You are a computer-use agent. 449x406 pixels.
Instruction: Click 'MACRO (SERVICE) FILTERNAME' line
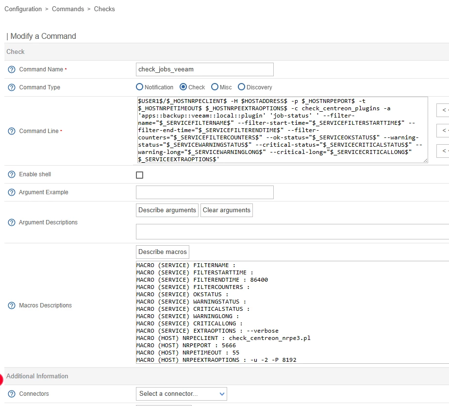tap(186, 265)
